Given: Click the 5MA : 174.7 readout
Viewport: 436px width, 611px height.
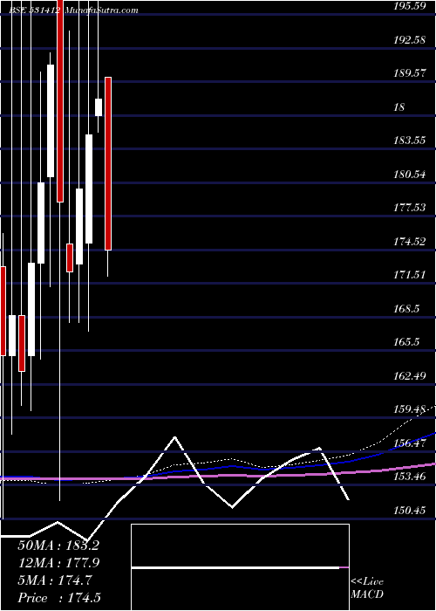Looking at the screenshot, I should point(54,580).
